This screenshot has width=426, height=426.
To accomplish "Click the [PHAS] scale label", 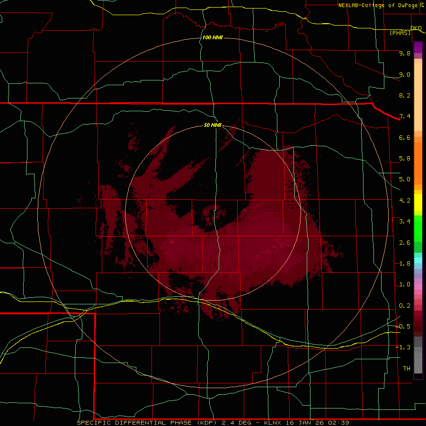I will pyautogui.click(x=400, y=33).
